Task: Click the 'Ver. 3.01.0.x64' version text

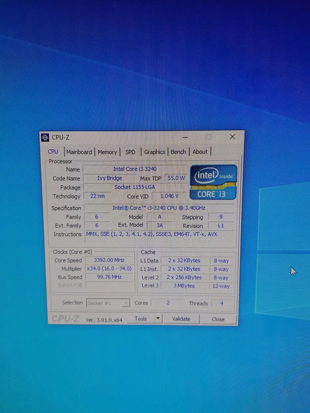Action: (x=104, y=320)
